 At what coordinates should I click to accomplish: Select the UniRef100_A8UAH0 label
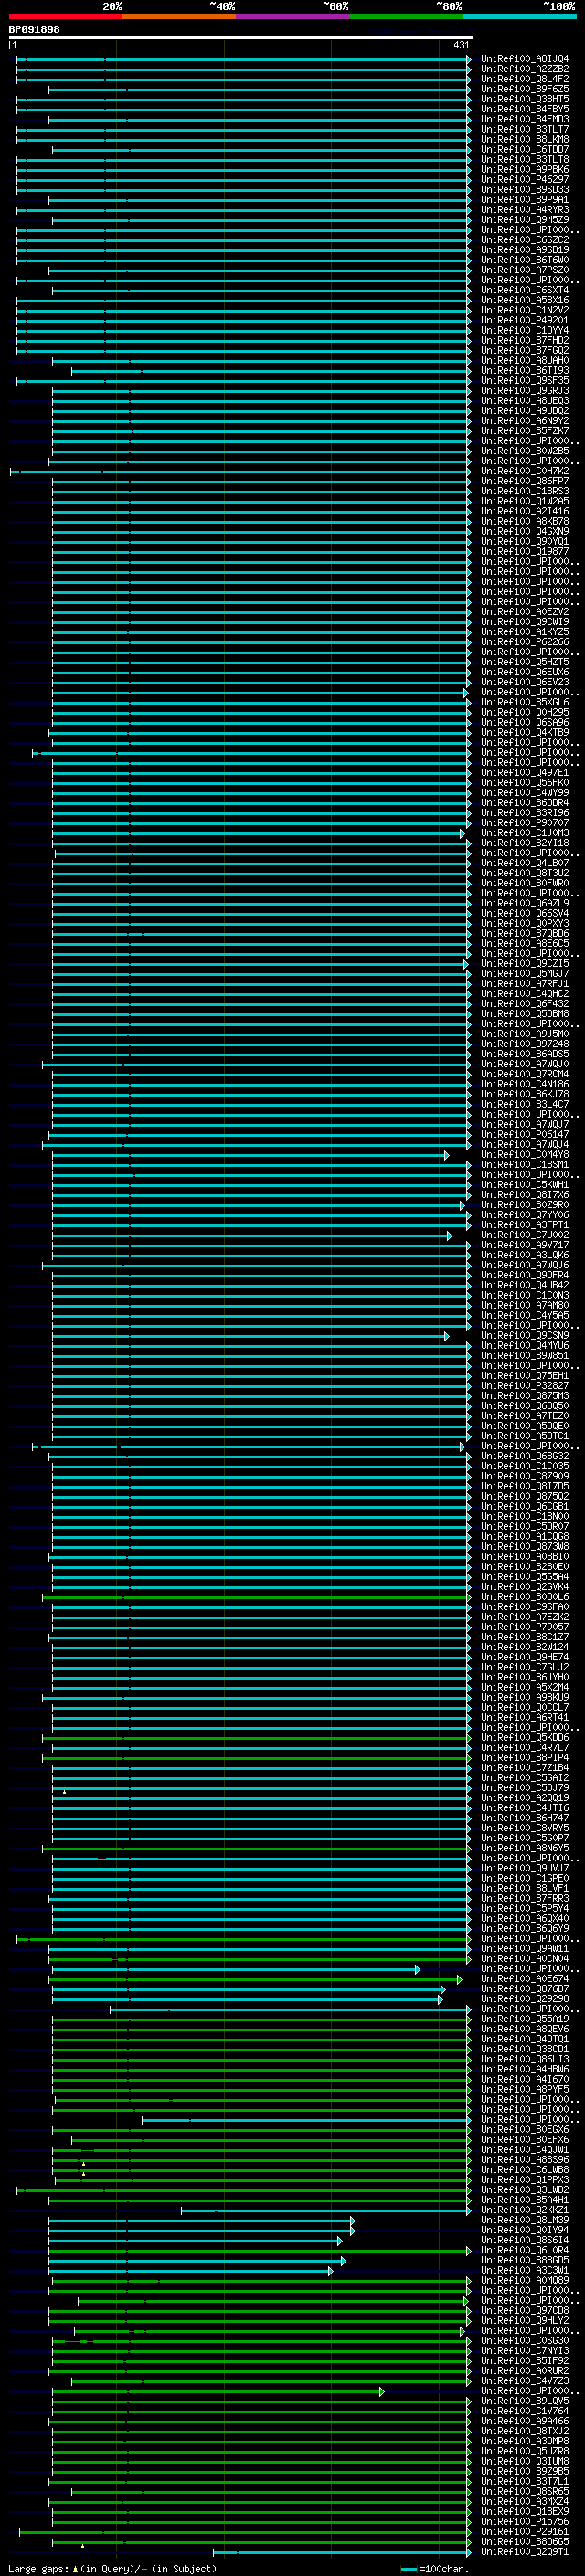pos(524,360)
